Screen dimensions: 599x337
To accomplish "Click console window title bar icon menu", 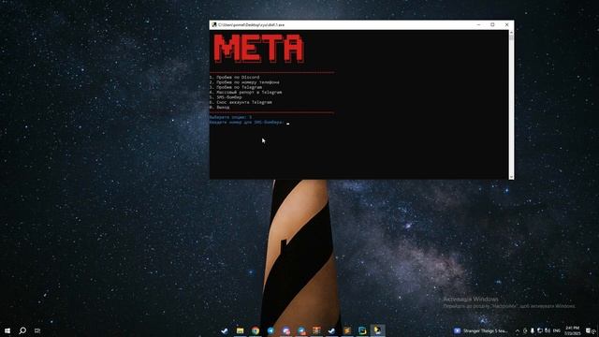I will 214,25.
